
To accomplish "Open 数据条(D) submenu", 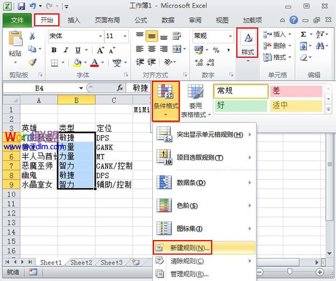I will (204, 183).
